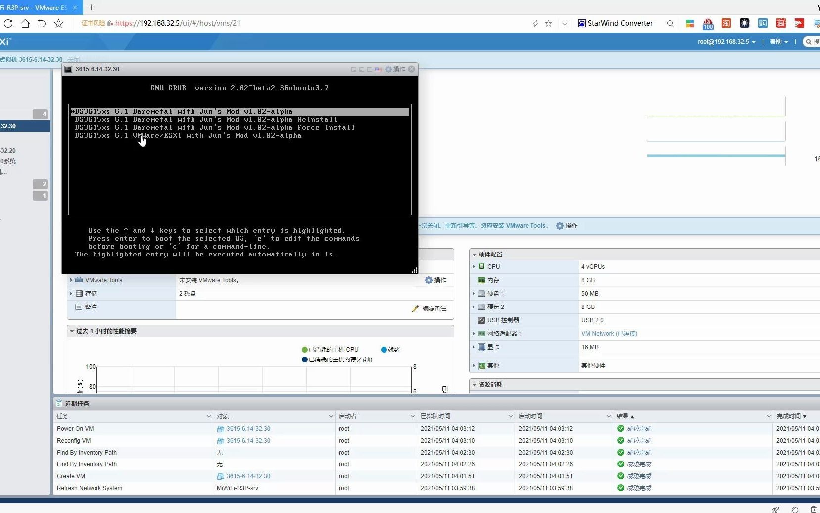Click the trash icon in browser status bar
The image size is (820, 513).
813,509
